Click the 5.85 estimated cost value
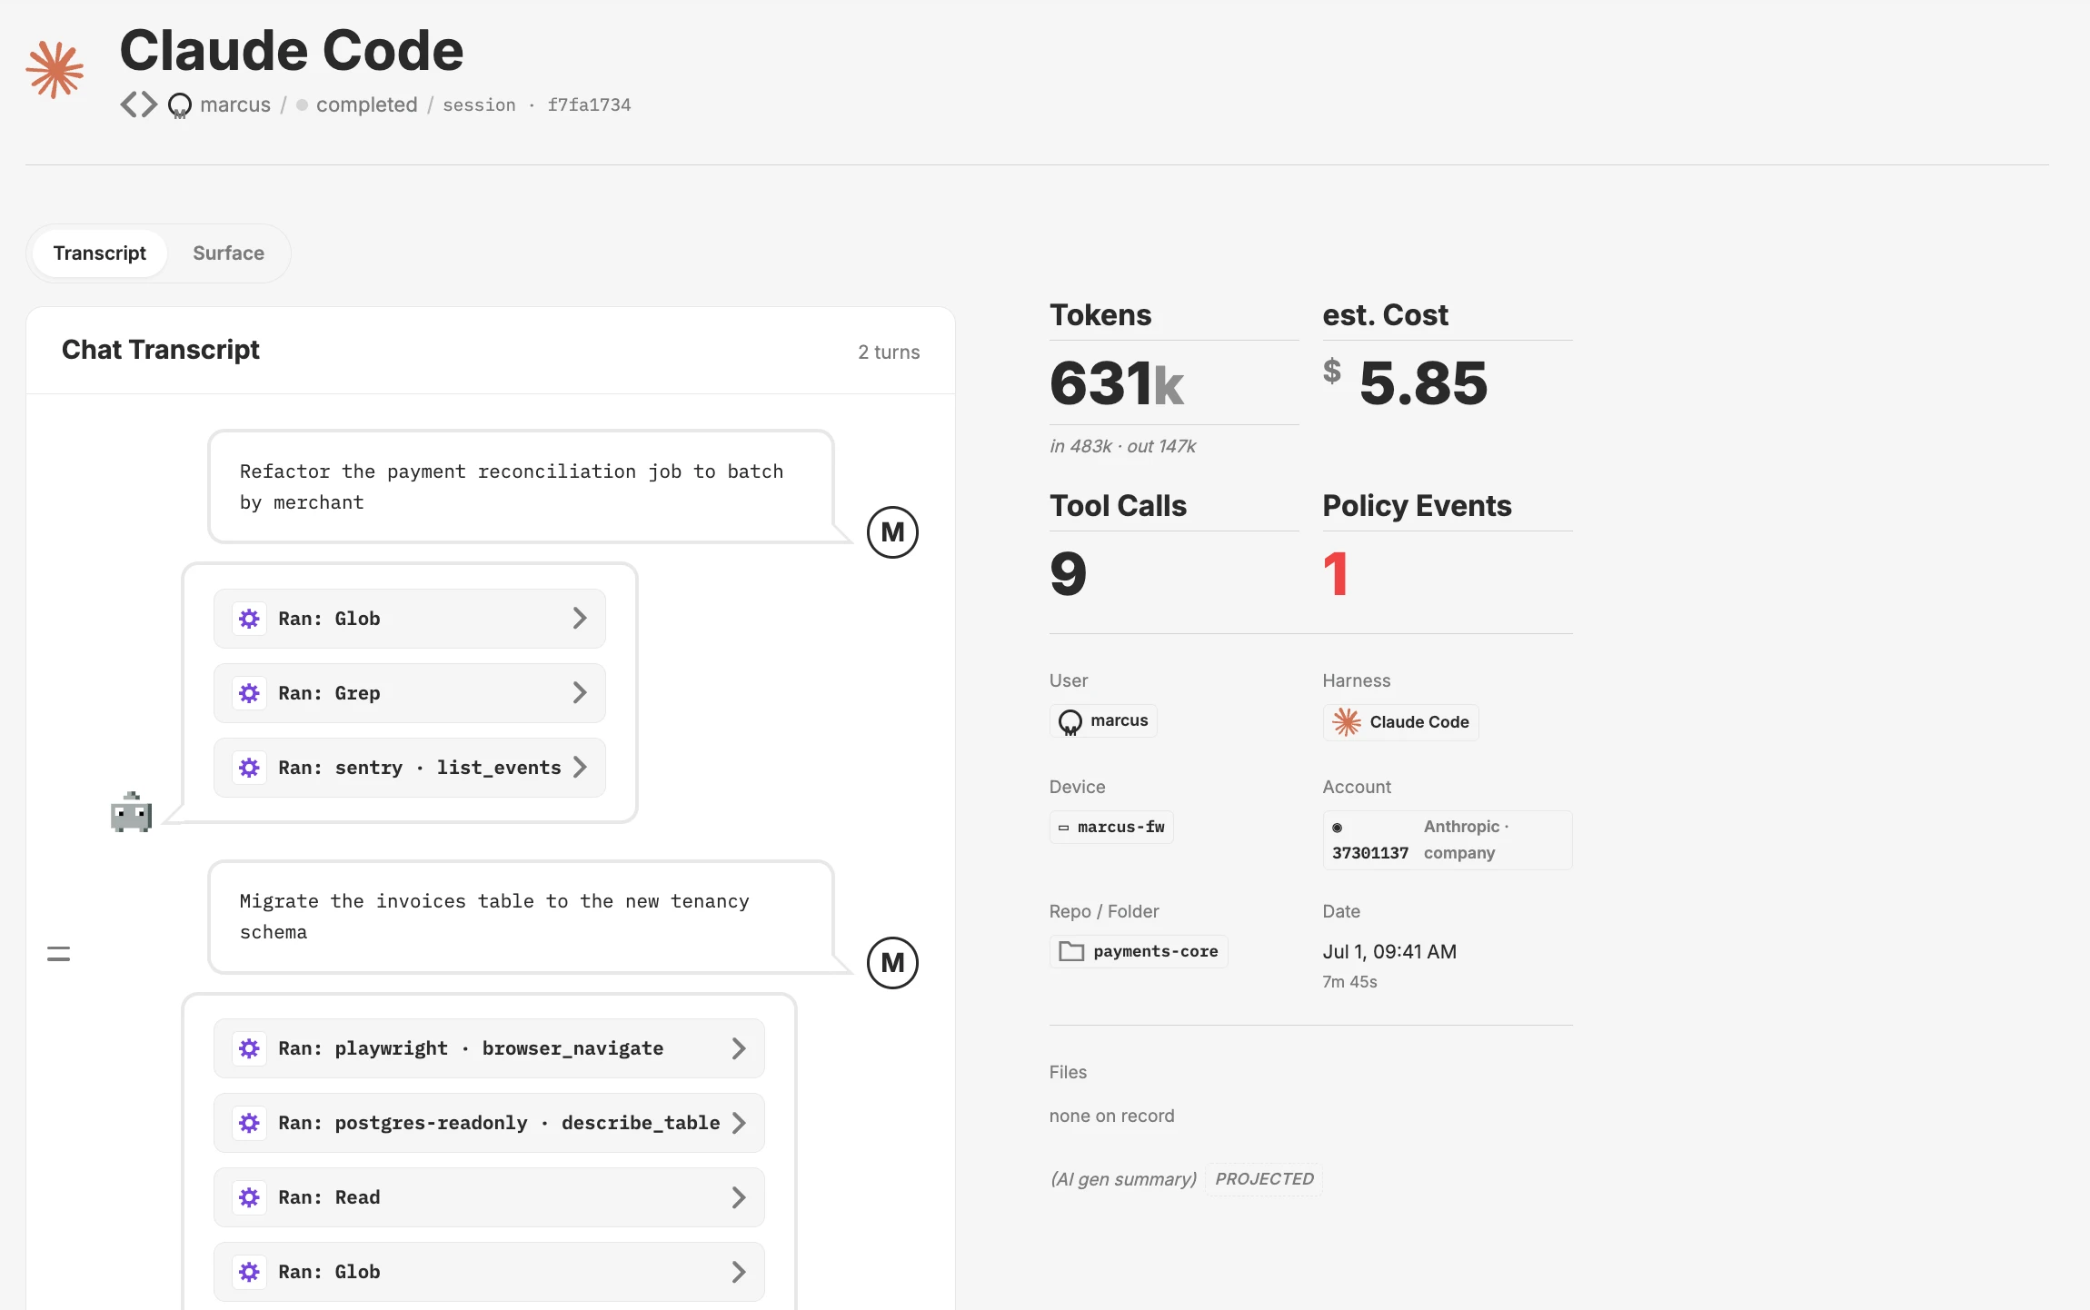2090x1310 pixels. (x=1423, y=383)
